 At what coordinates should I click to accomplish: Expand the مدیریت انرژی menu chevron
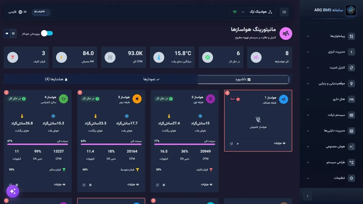[308, 52]
